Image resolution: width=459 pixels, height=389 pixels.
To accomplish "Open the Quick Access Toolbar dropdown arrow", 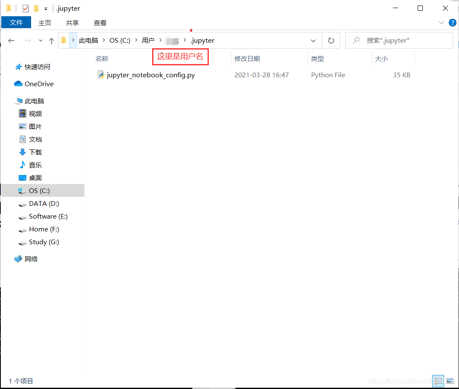I will pyautogui.click(x=45, y=8).
